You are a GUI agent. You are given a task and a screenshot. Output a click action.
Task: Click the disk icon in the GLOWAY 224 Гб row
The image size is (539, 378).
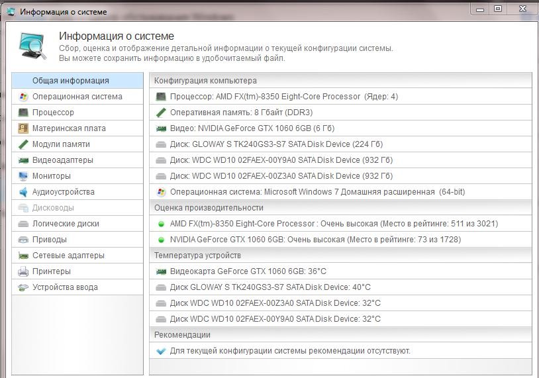(x=160, y=144)
